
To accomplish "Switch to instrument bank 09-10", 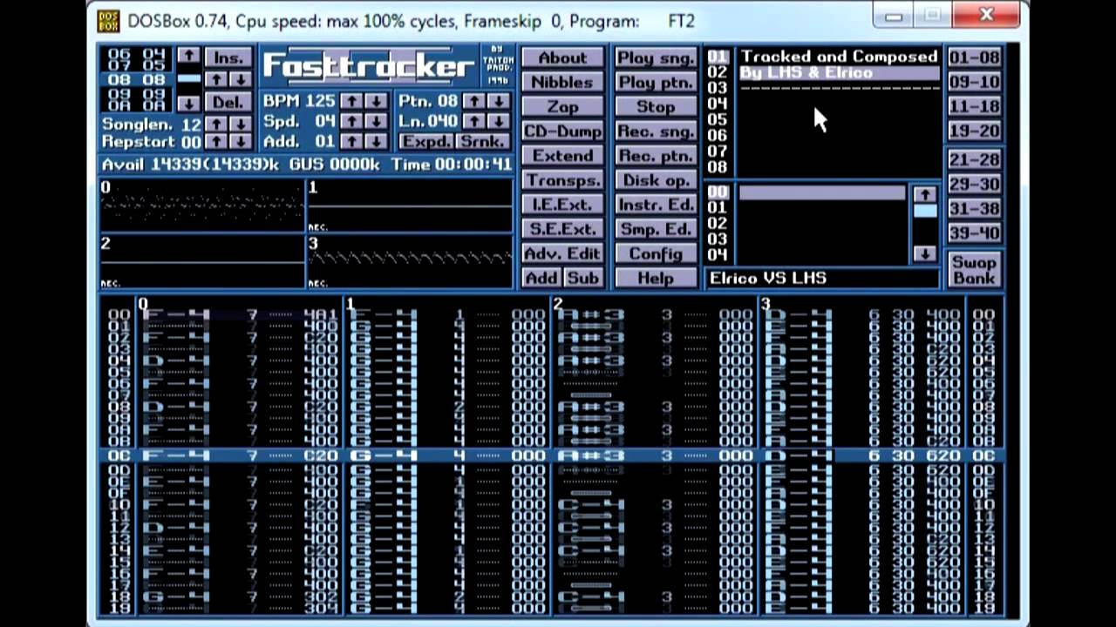I will (x=974, y=83).
